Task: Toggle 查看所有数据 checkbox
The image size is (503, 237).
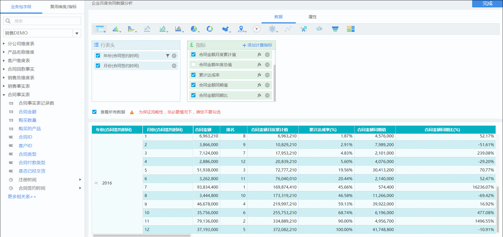Action: pos(94,112)
